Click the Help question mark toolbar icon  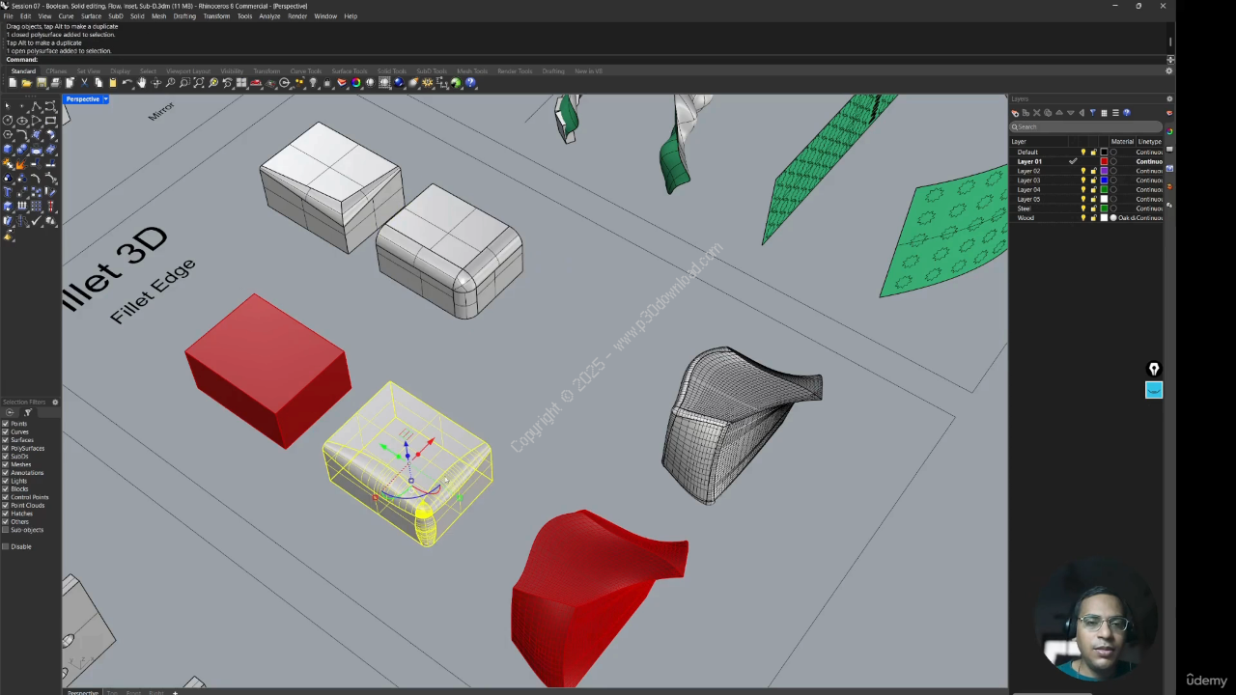(470, 83)
